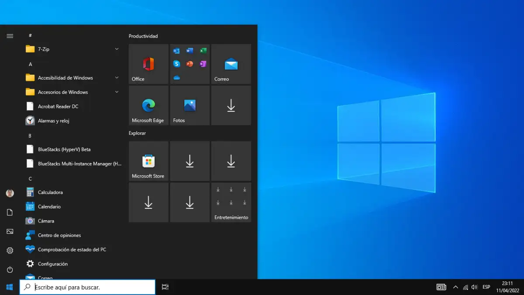Click the Power button in Start sidebar
Image resolution: width=524 pixels, height=295 pixels.
click(x=10, y=270)
